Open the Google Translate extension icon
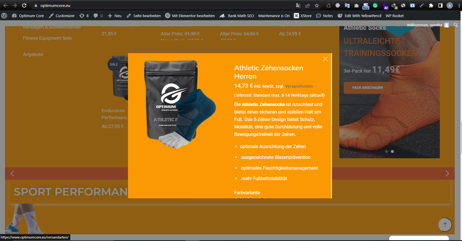 click(347, 5)
